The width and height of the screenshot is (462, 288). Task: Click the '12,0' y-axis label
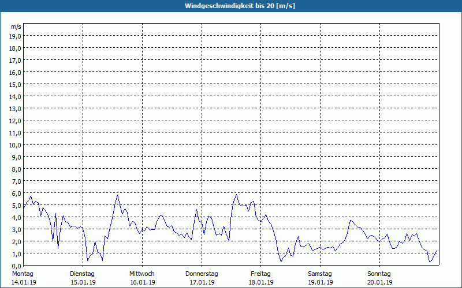[x=16, y=121]
